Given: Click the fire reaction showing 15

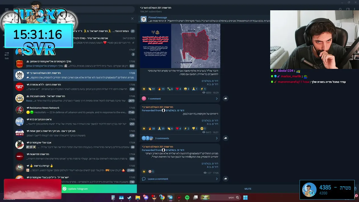Looking at the screenshot, I should pos(161,89).
